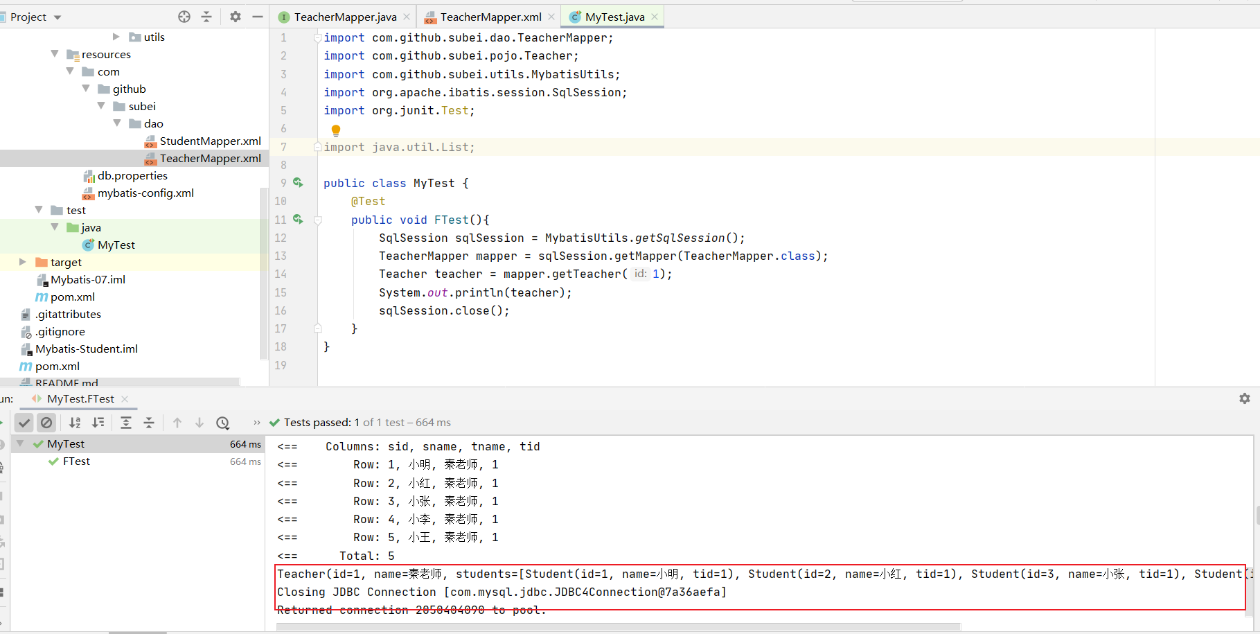Click the locate/select opened file crosshair icon

pyautogui.click(x=184, y=17)
